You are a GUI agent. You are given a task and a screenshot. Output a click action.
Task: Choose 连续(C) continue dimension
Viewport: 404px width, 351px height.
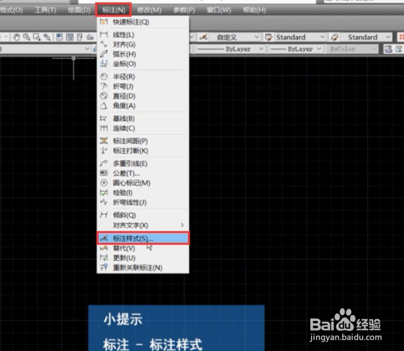143,128
